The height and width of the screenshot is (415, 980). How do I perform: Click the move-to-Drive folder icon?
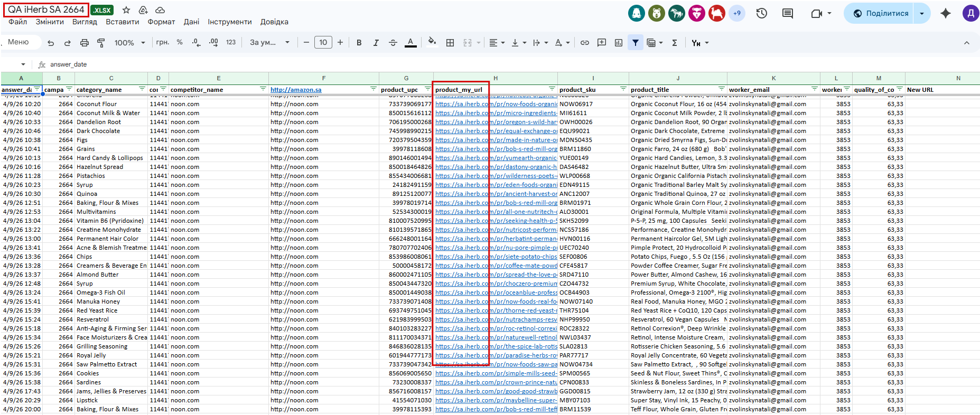pos(143,10)
